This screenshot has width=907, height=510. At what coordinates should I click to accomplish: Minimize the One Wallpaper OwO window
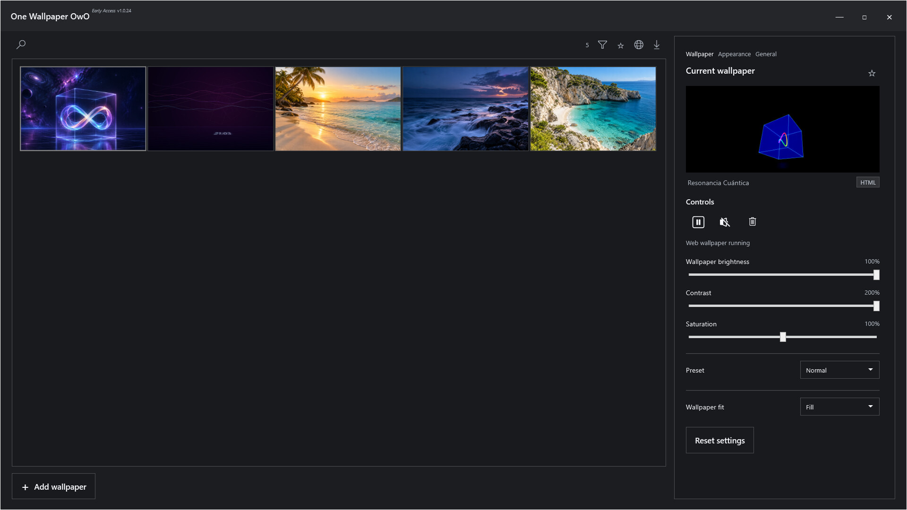click(839, 17)
